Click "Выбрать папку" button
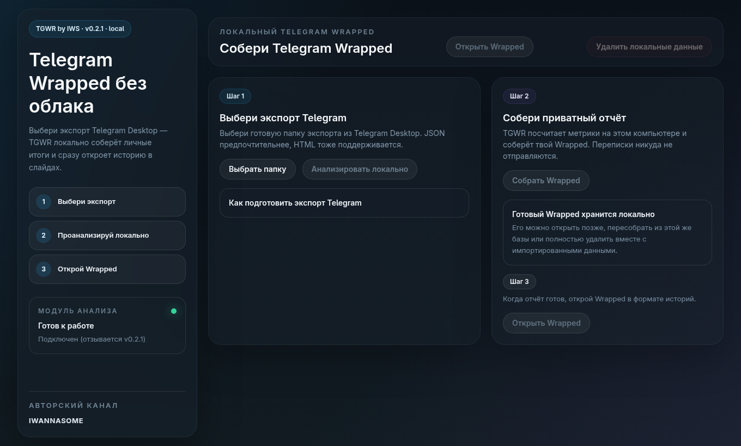Viewport: 741px width, 446px height. point(257,169)
